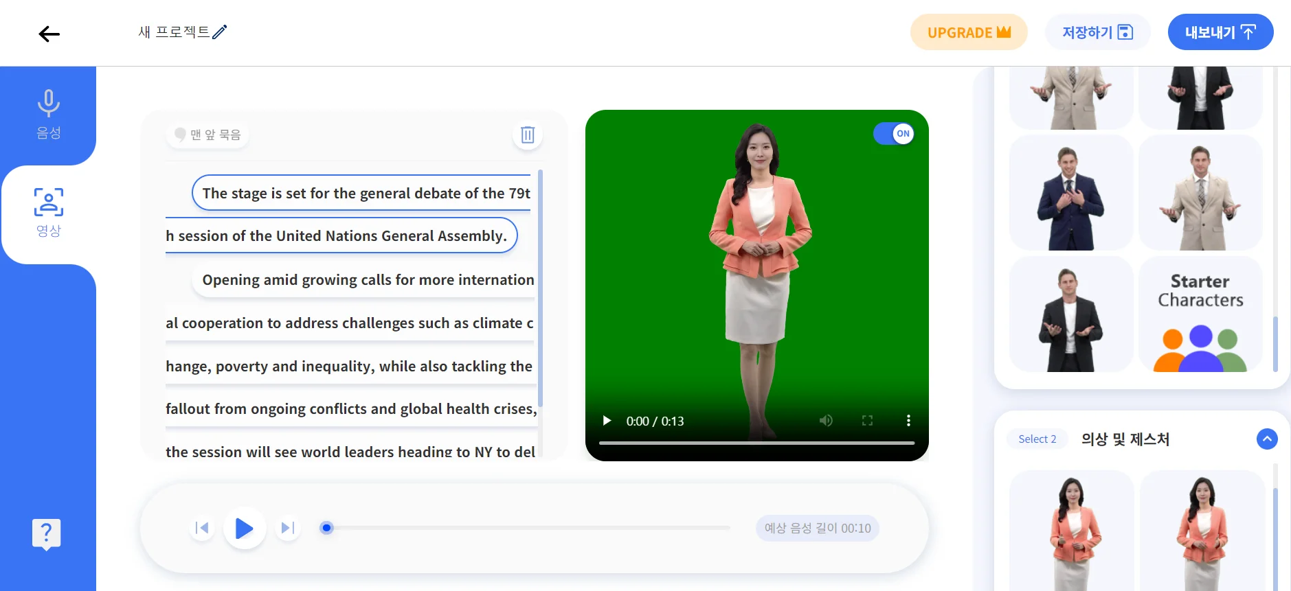Switch to the 영상 video tab
Screen dimensions: 1291x591
point(48,213)
